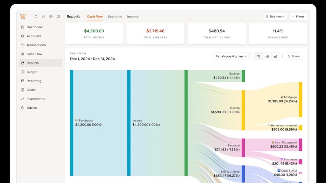The height and width of the screenshot is (183, 326).
Task: Select the Cash Flow sidebar icon
Action: (22, 54)
